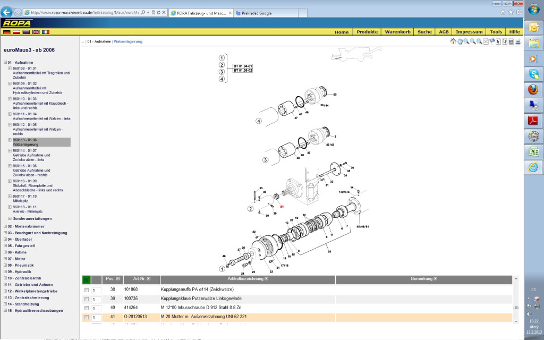The height and width of the screenshot is (340, 544).
Task: Click the table view icon in diagram toolbar
Action: click(511, 41)
